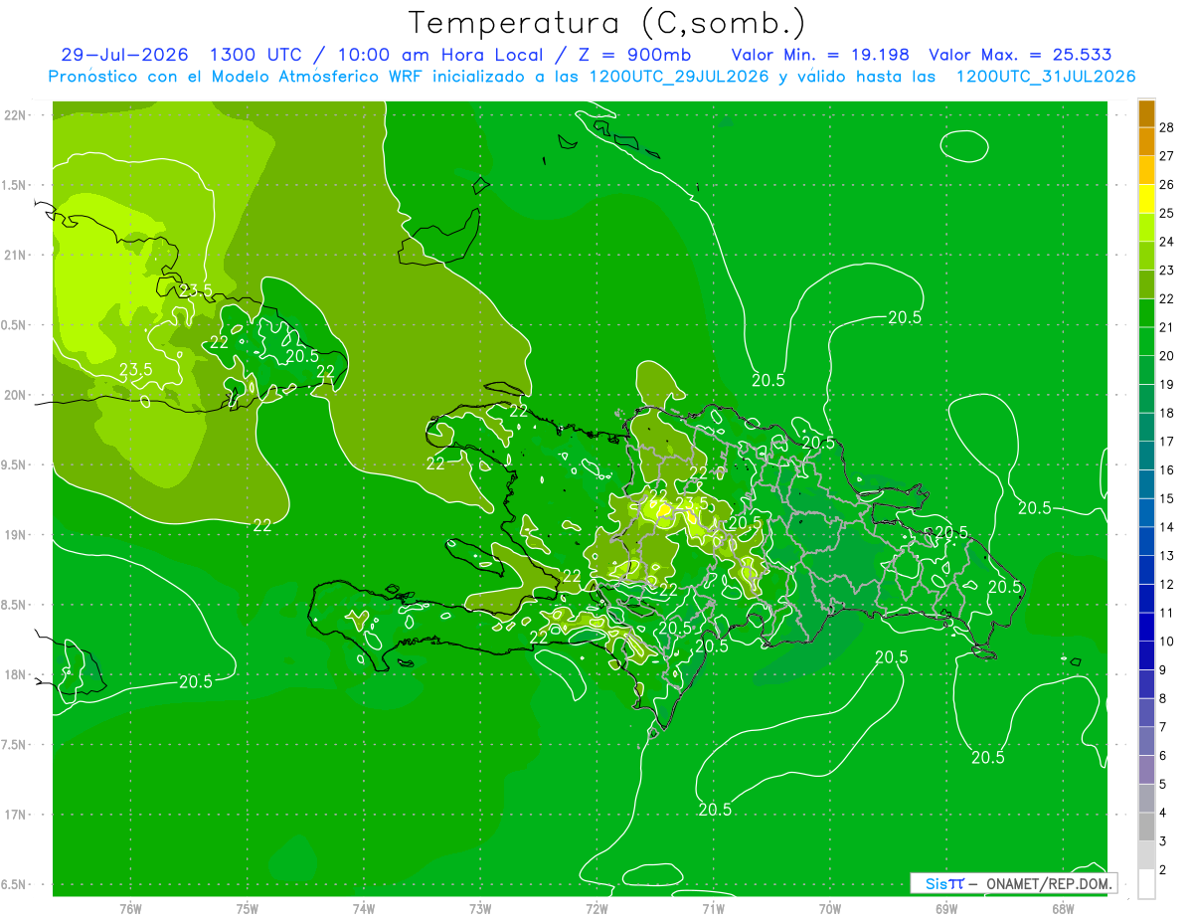Click the legend value "14"
This screenshot has height=922, width=1193.
pos(1166,527)
